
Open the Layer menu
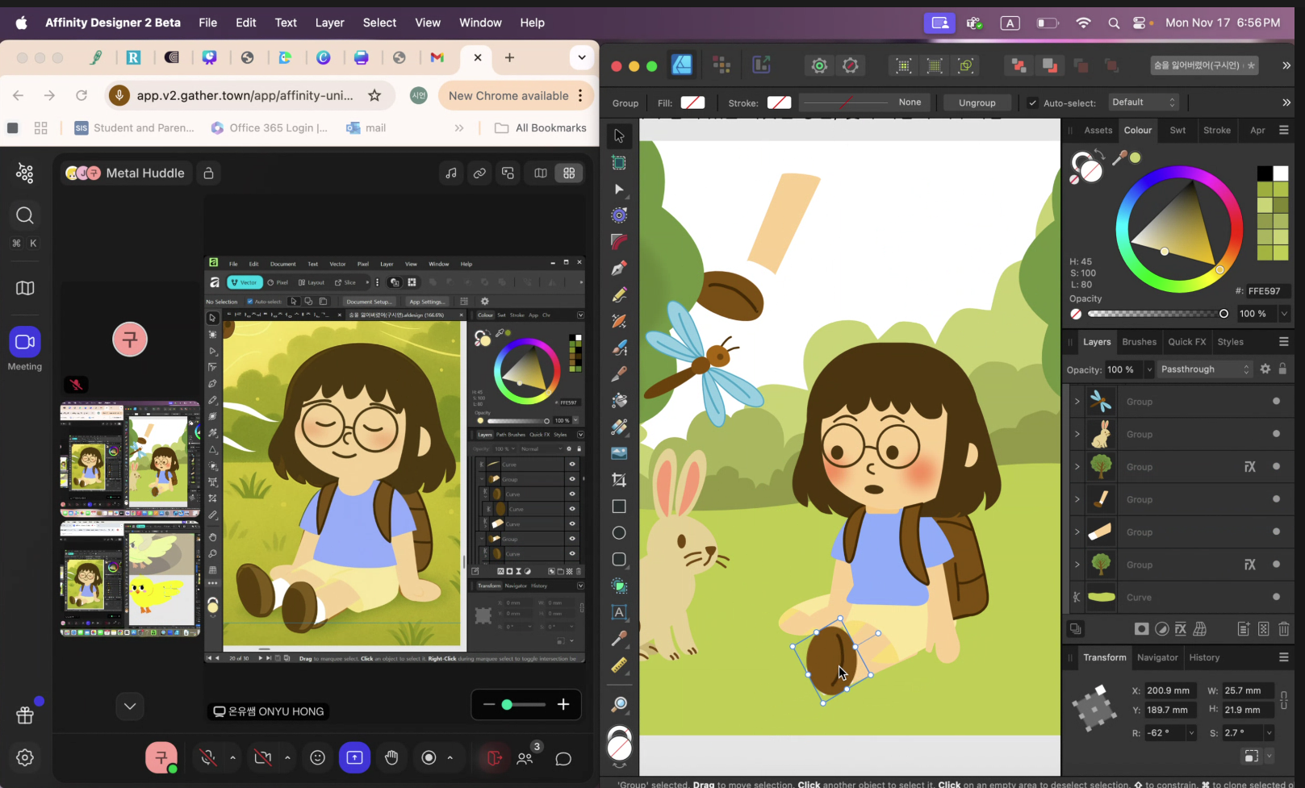pos(329,23)
